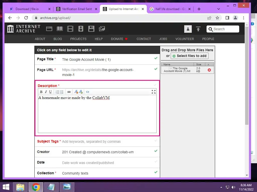257x192 pixels.
Task: Toggle italic in description editor
Action: [x=46, y=92]
